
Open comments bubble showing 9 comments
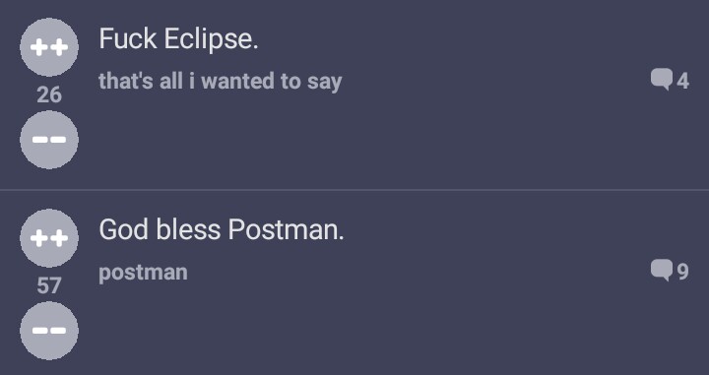[x=662, y=271]
